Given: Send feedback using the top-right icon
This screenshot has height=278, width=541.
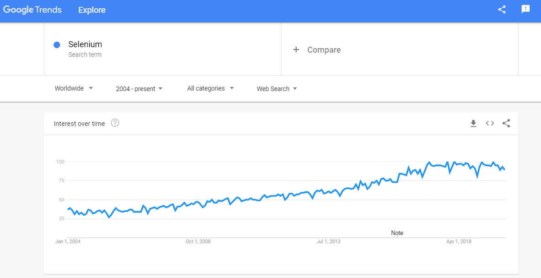Looking at the screenshot, I should coord(525,9).
